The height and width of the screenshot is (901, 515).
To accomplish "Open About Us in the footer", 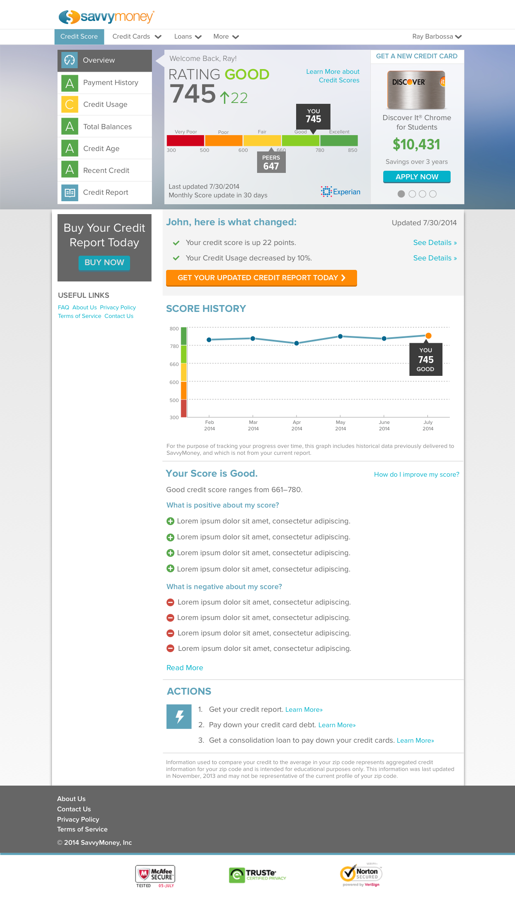I will pyautogui.click(x=71, y=799).
